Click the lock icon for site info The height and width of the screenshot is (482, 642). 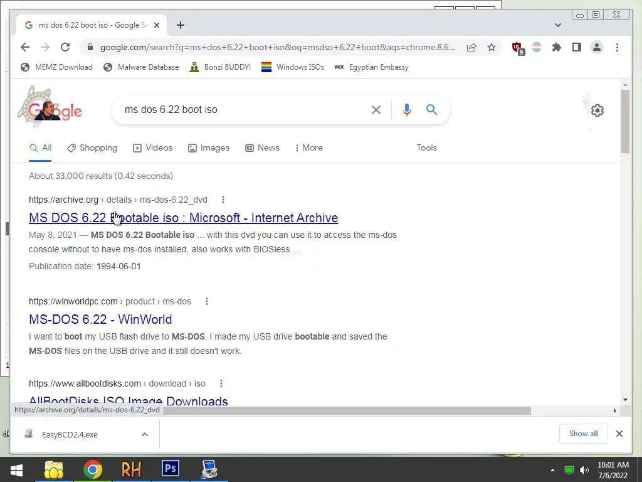pos(90,47)
